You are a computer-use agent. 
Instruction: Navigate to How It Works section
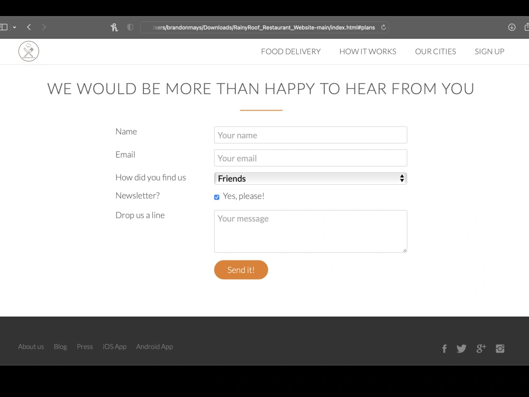click(368, 51)
